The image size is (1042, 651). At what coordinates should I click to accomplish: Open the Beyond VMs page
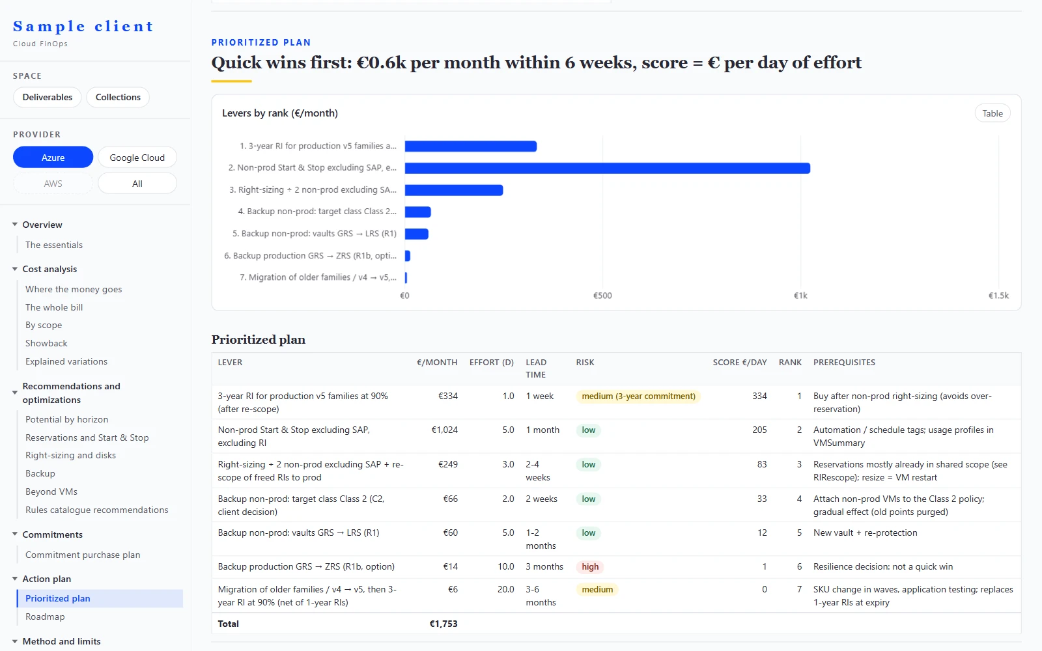(51, 492)
